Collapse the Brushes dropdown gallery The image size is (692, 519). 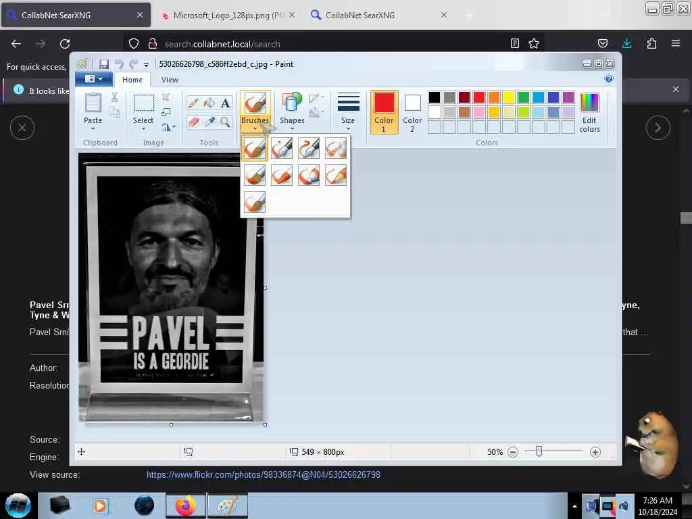(255, 124)
